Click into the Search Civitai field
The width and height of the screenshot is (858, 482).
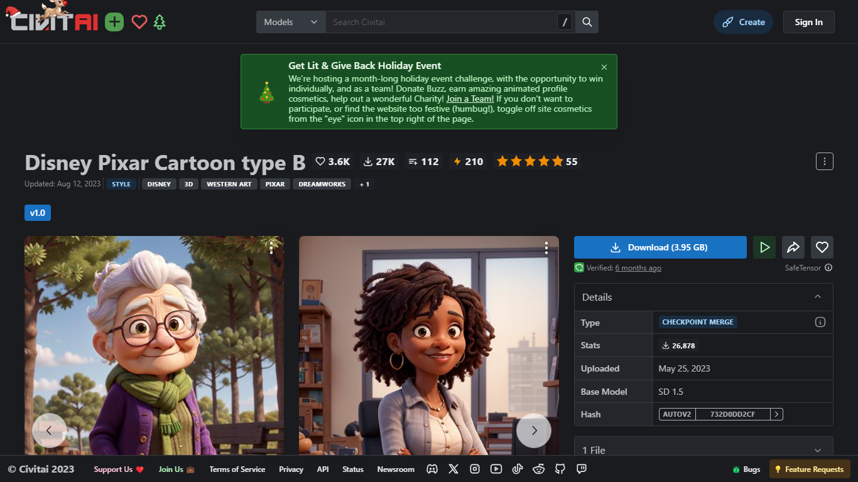(x=441, y=22)
